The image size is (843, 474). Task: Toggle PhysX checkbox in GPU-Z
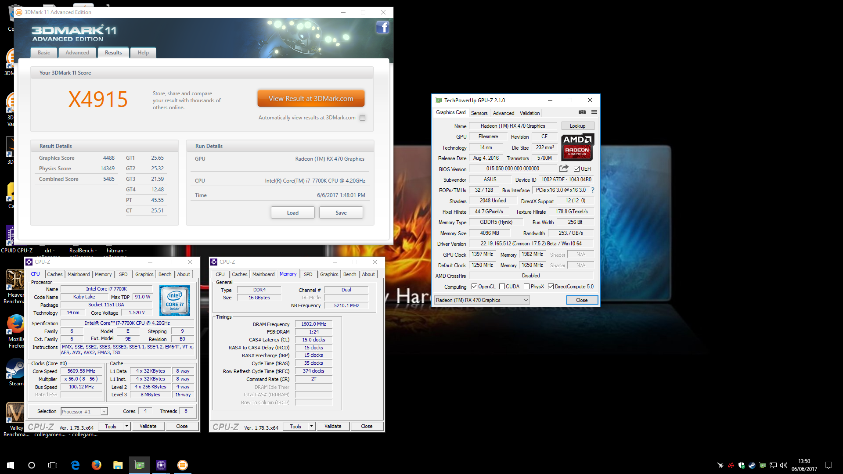pyautogui.click(x=526, y=287)
